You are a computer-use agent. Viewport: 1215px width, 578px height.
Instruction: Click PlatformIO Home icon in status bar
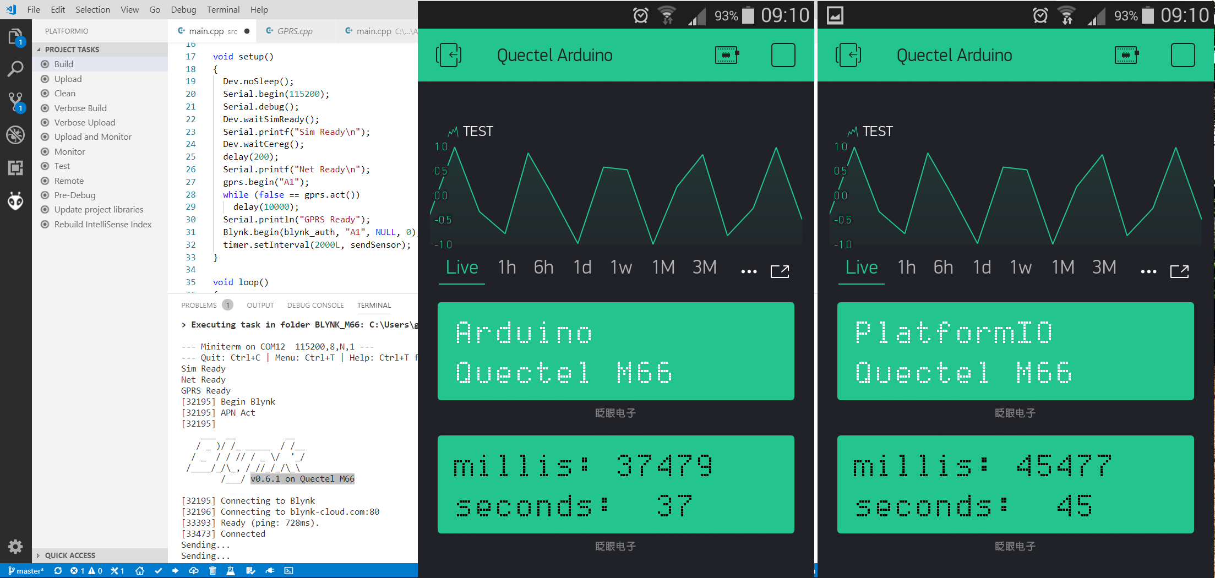pos(140,571)
